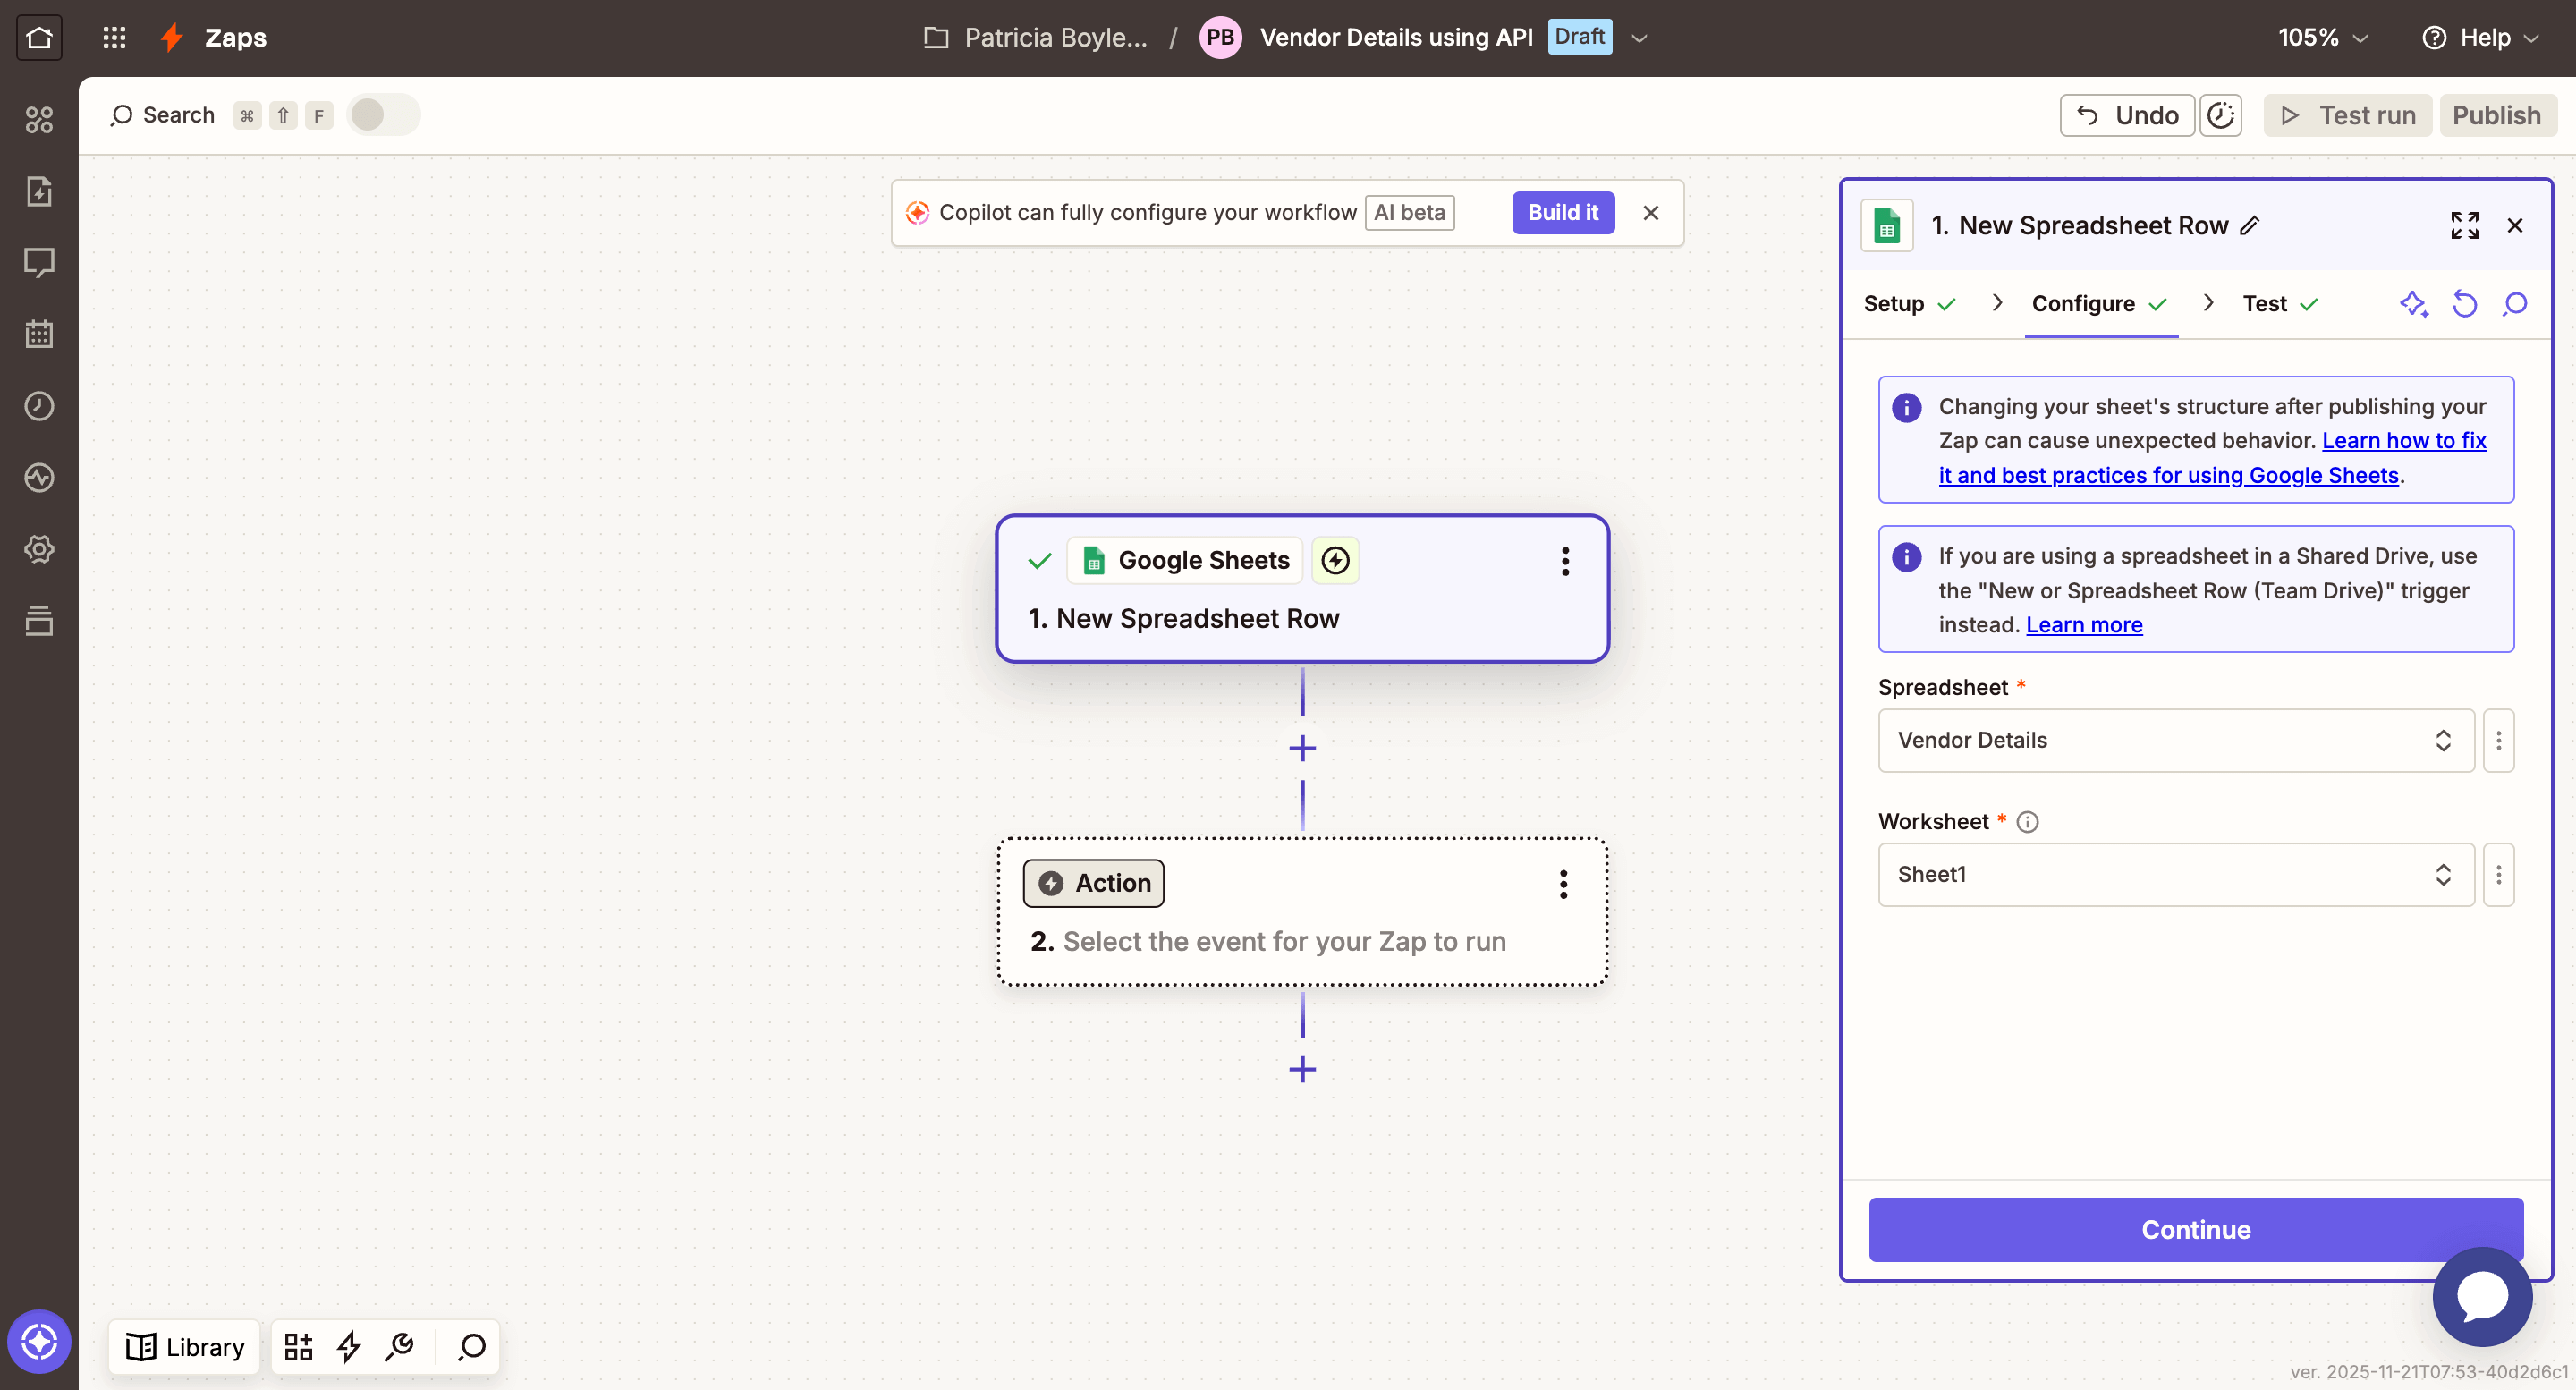Open the Zap history clock icon
This screenshot has width=2576, height=1390.
click(x=40, y=406)
